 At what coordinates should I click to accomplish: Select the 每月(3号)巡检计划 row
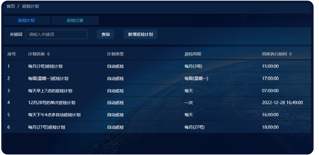[x=45, y=66]
